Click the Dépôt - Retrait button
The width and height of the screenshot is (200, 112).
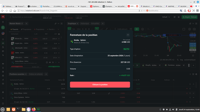tap(190, 17)
